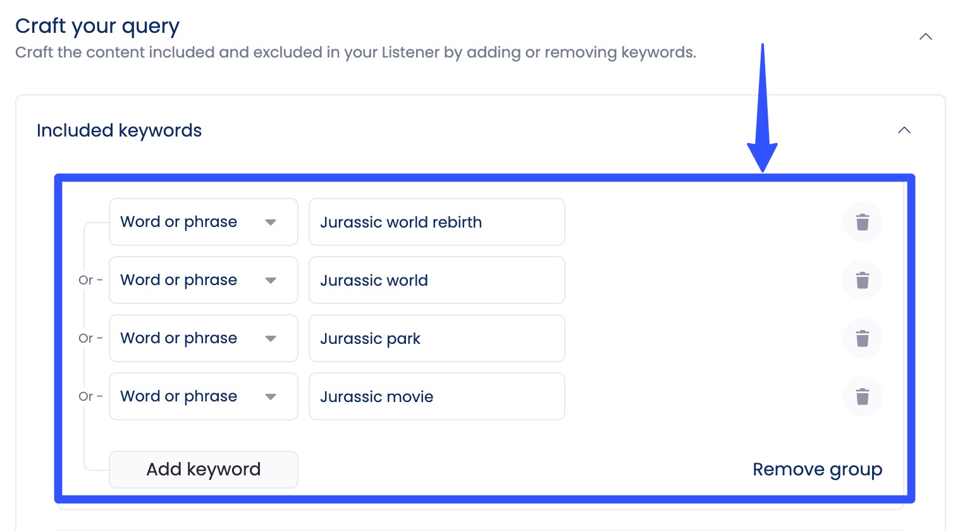Click the "Remove group" link
Image resolution: width=960 pixels, height=531 pixels.
click(x=817, y=469)
